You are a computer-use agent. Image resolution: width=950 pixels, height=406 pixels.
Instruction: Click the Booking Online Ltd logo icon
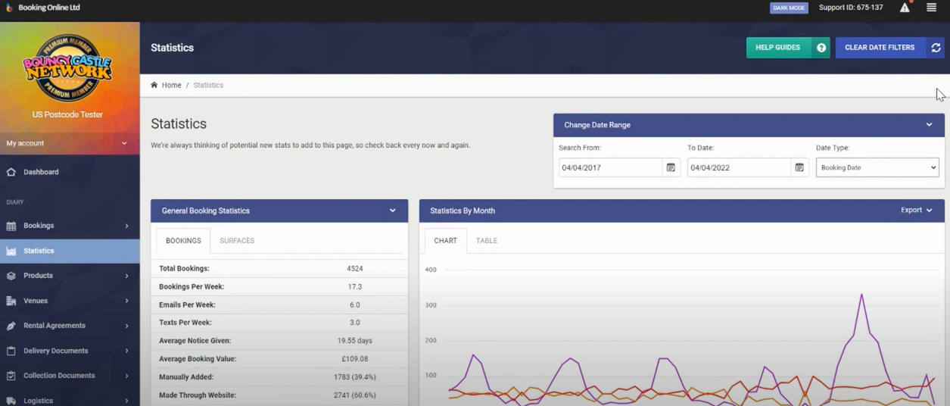[x=10, y=8]
